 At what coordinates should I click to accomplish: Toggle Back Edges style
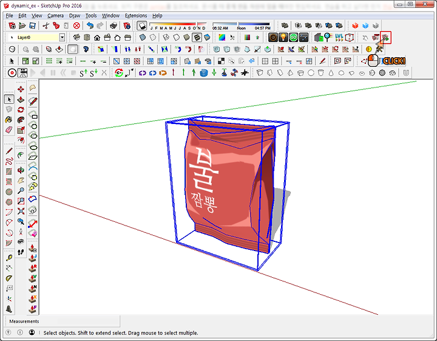(x=153, y=38)
